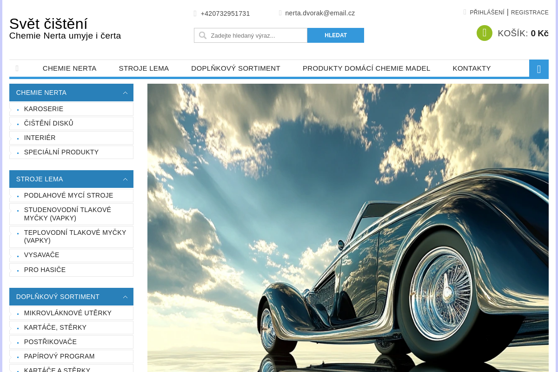Click the magnifier icon in search field
Image resolution: width=558 pixels, height=372 pixels.
(x=203, y=35)
